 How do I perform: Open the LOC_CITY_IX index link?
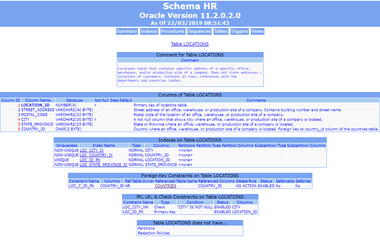coord(92,150)
